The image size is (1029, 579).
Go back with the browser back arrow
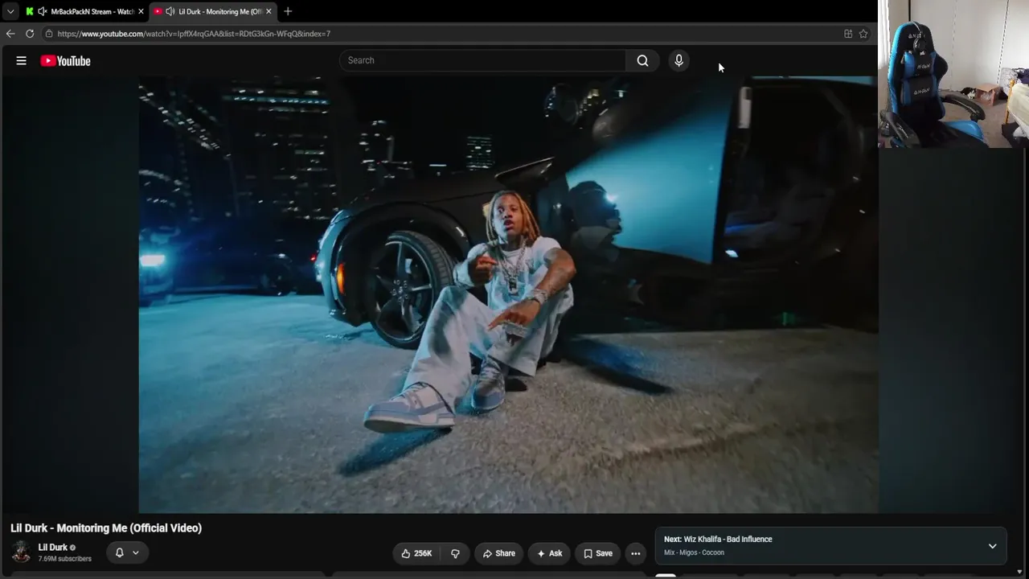[x=10, y=34]
